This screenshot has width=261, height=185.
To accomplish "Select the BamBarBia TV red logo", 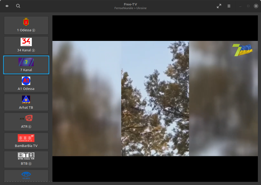I will coord(26,138).
